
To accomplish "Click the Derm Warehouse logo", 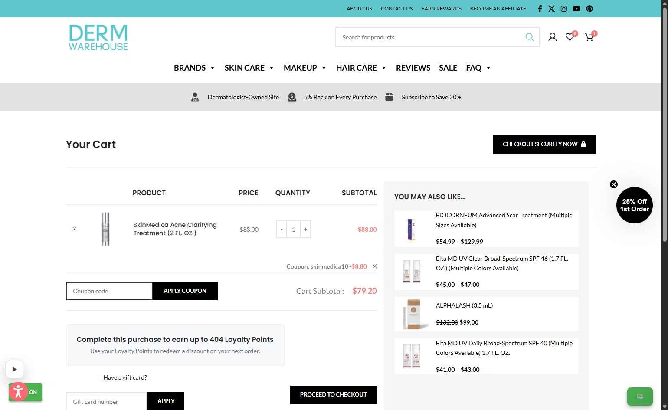I will 98,38.
